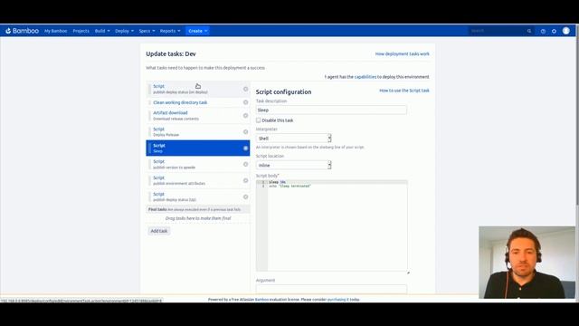The height and width of the screenshot is (326, 579).
Task: Focus the top search box
Action: click(497, 31)
